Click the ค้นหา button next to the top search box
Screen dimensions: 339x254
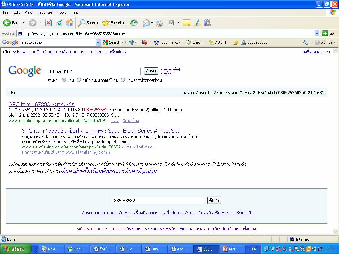(151, 71)
